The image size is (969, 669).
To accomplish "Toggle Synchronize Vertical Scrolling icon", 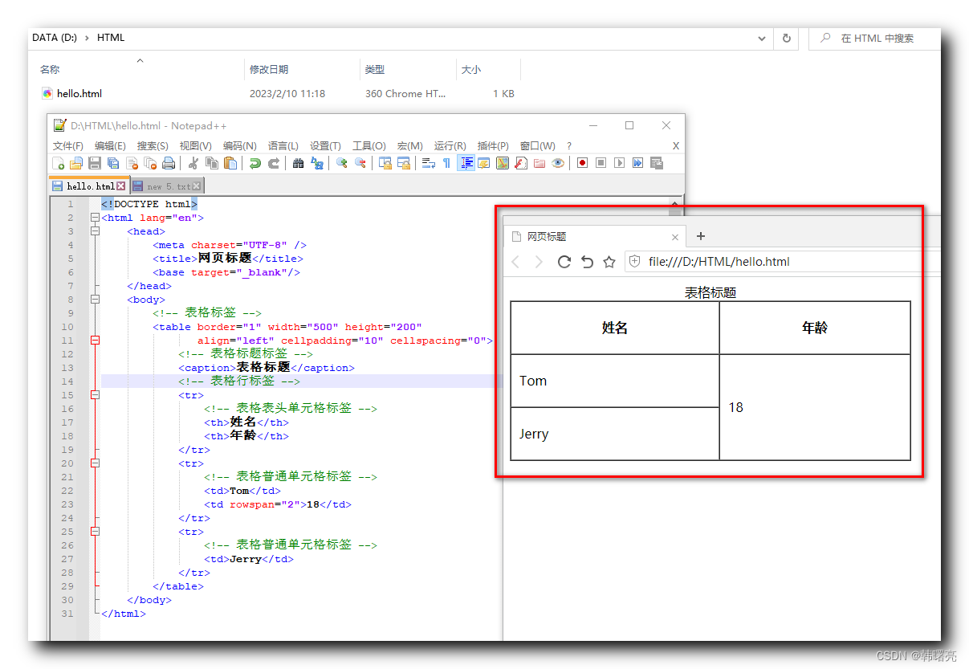I will coord(385,163).
